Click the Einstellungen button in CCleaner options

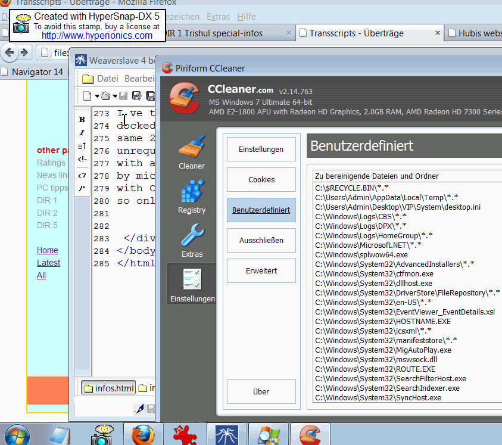[261, 150]
